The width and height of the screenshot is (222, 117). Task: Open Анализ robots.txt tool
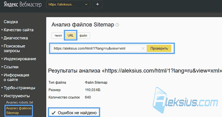click(x=20, y=102)
